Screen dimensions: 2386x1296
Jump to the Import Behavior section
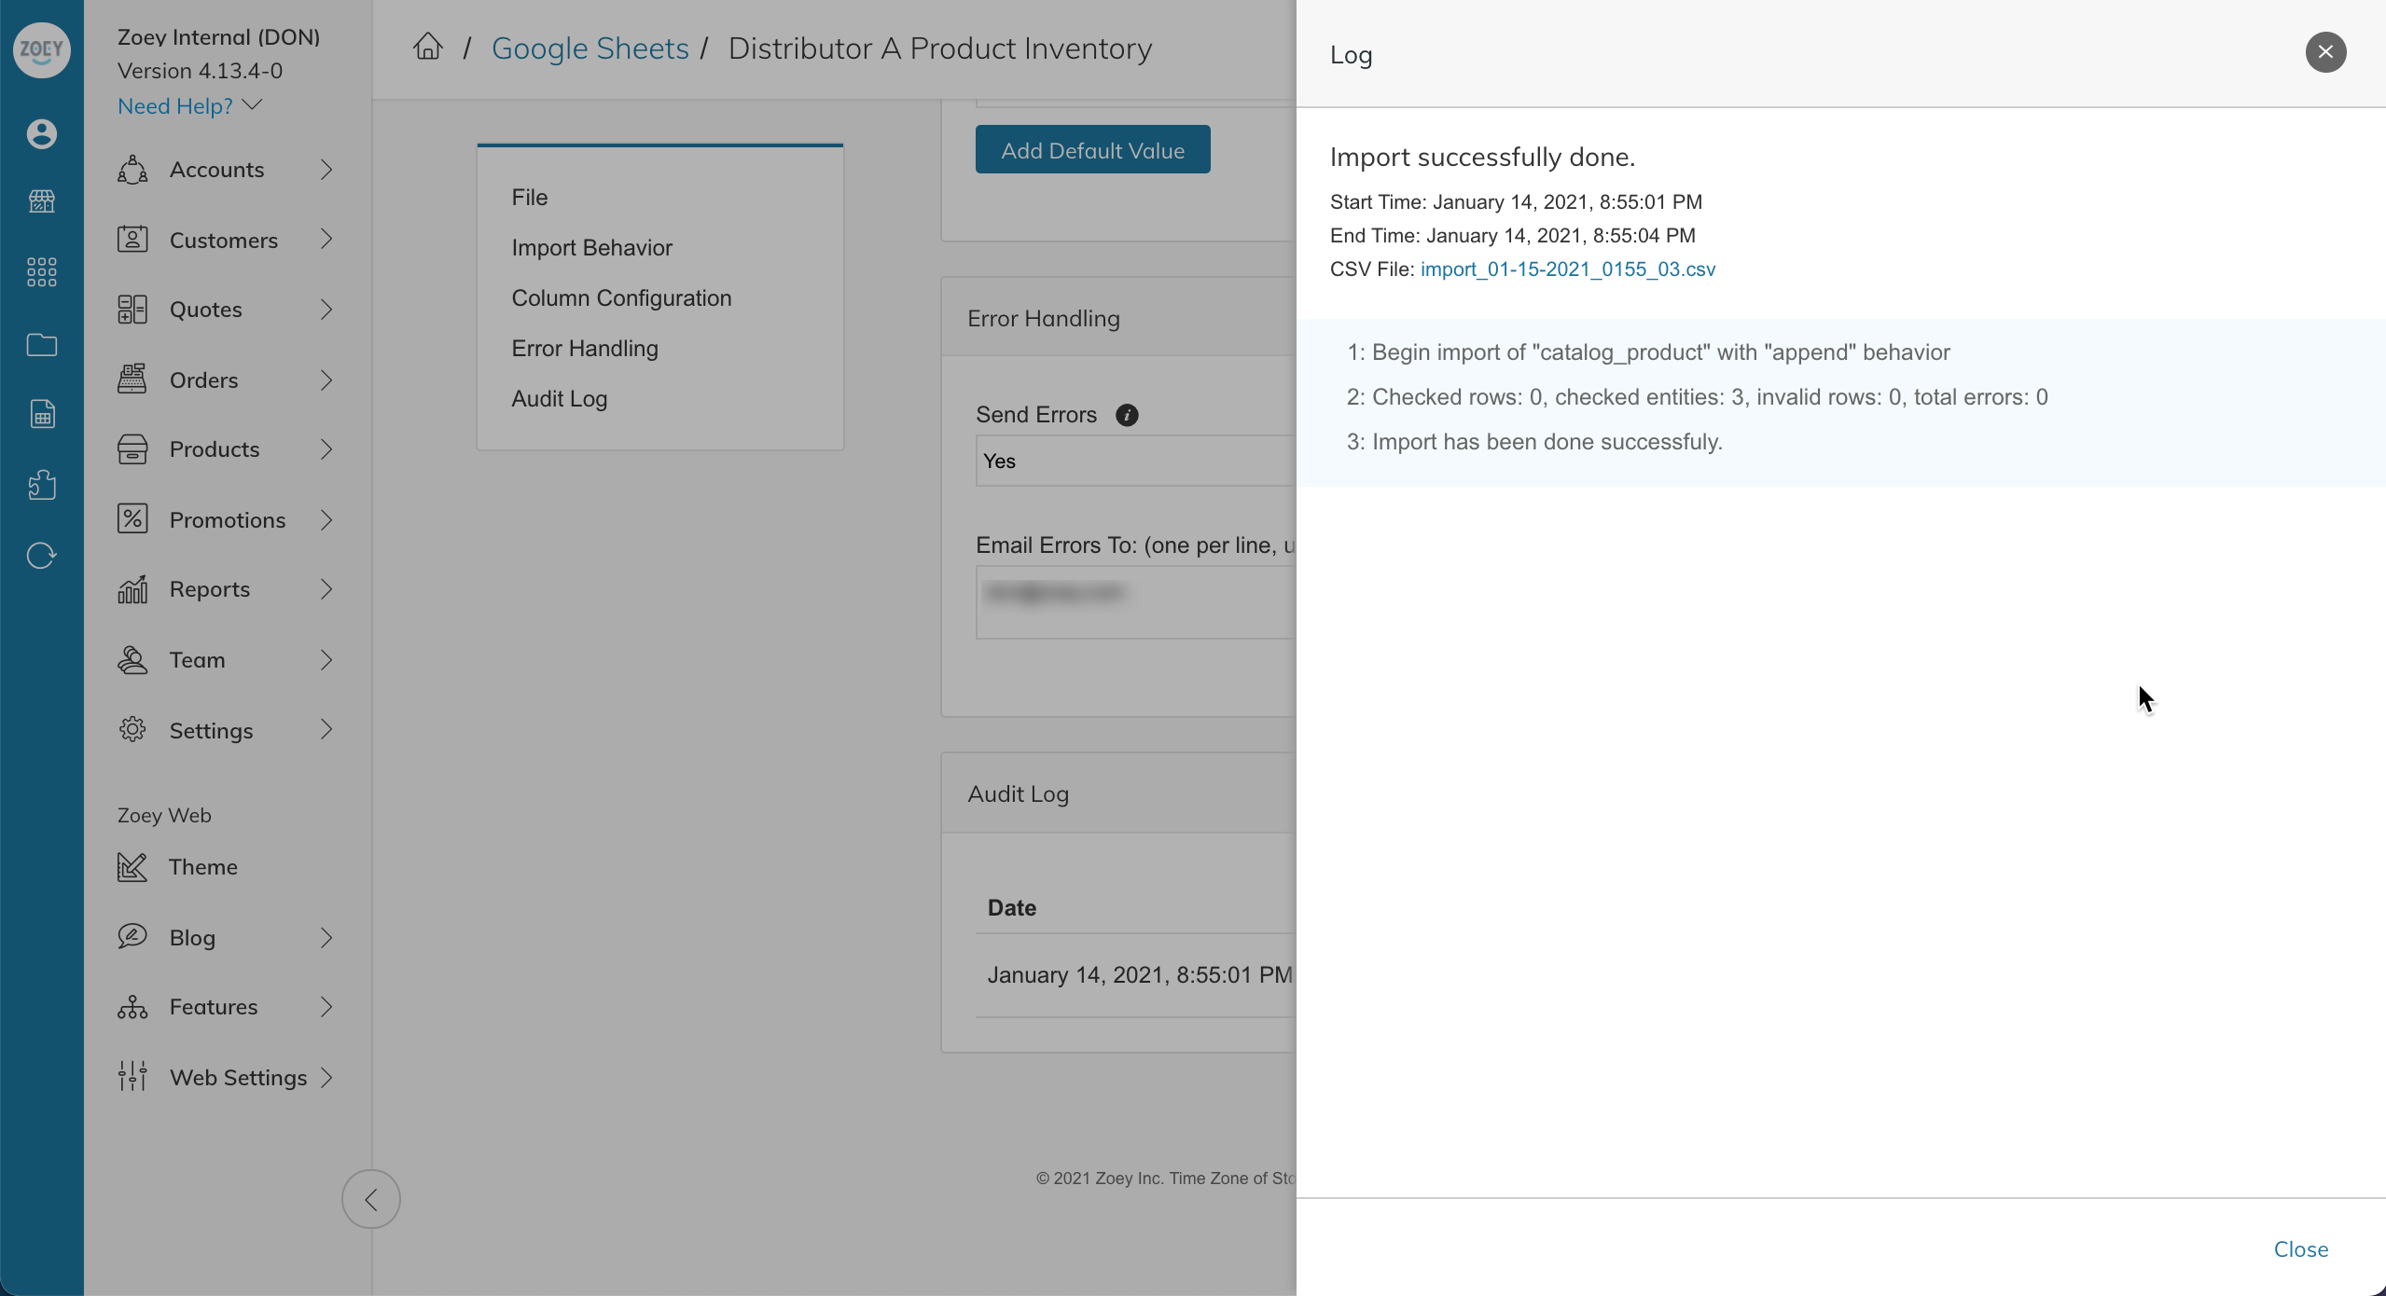point(591,248)
